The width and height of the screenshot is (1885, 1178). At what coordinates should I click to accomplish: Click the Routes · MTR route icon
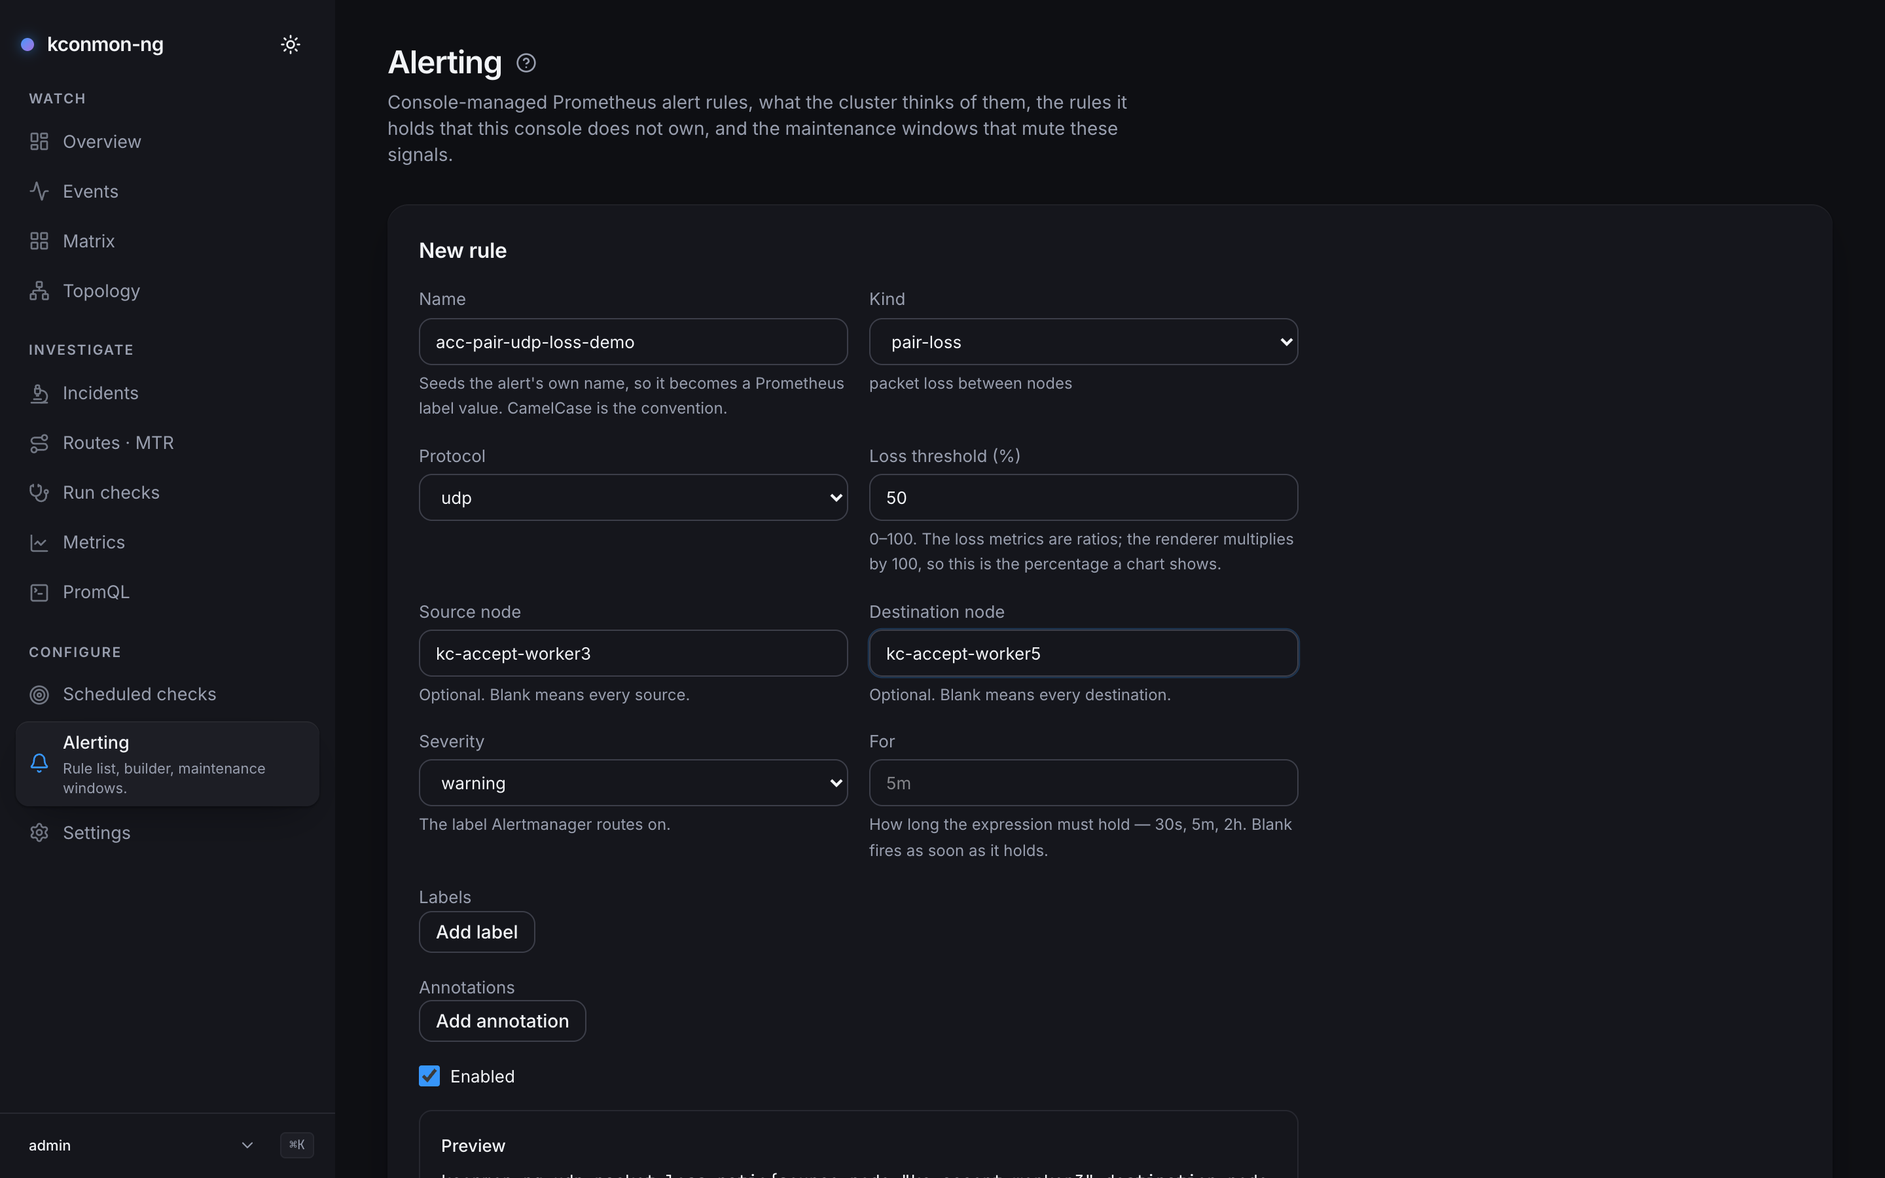(x=39, y=443)
